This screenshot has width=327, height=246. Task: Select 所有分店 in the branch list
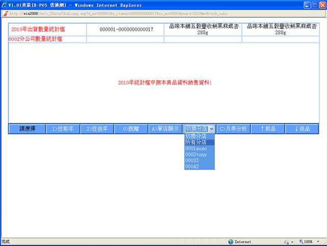pyautogui.click(x=196, y=142)
